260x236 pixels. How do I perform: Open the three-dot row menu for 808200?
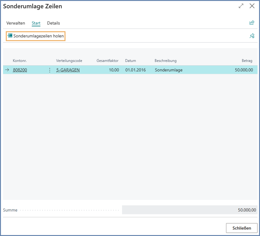[x=50, y=70]
